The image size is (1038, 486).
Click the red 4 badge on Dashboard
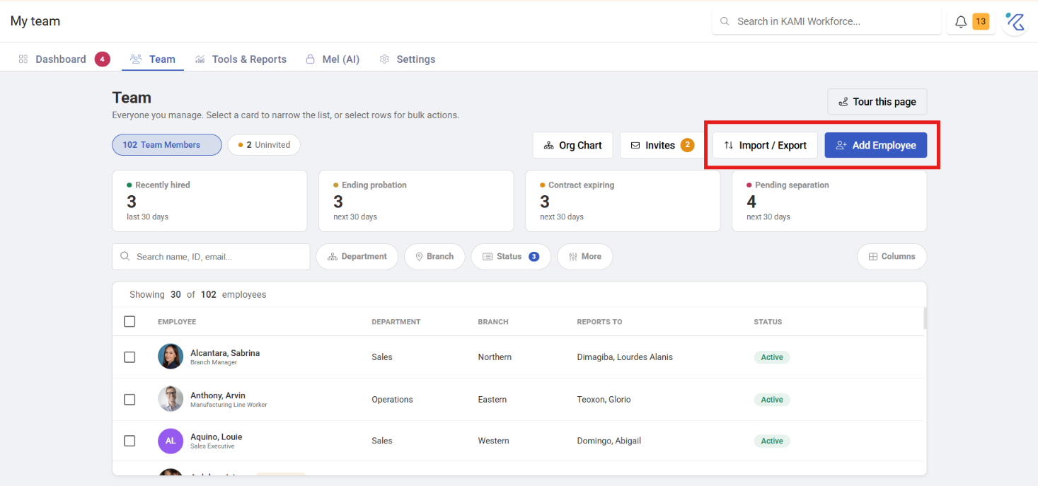[103, 59]
